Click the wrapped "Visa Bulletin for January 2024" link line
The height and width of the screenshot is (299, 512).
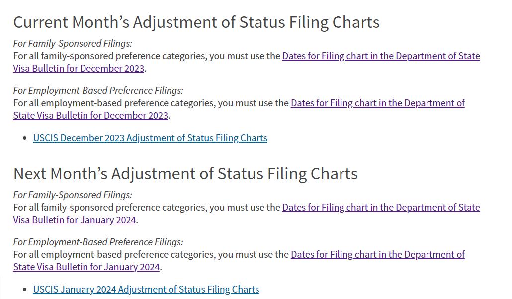pyautogui.click(x=75, y=220)
